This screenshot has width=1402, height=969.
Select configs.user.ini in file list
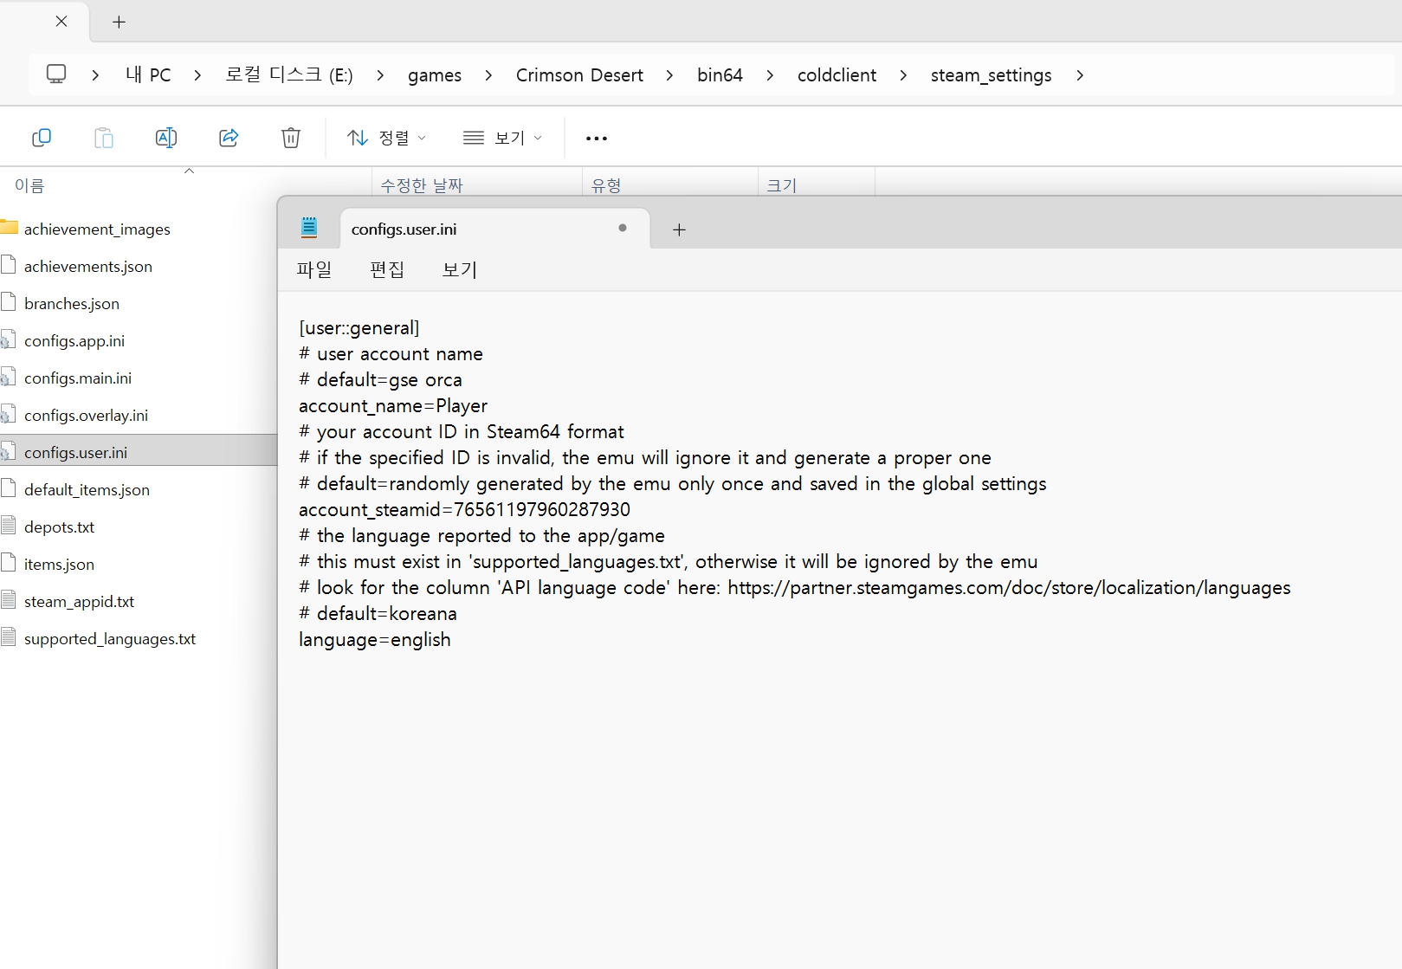pyautogui.click(x=139, y=452)
